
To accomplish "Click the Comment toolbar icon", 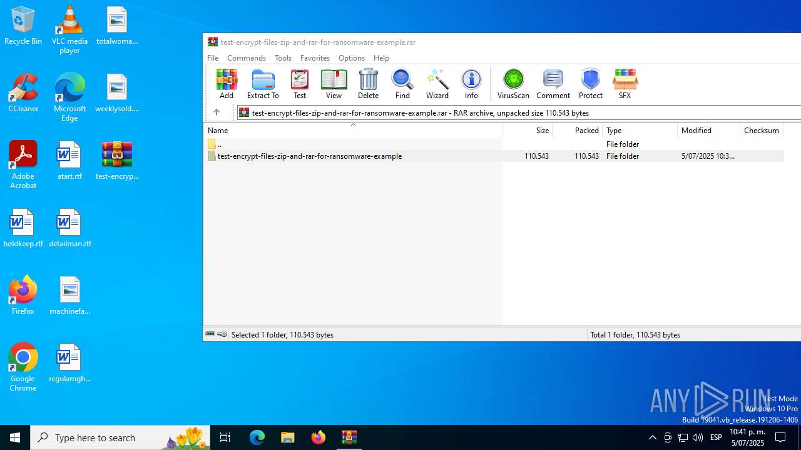I will [x=553, y=84].
